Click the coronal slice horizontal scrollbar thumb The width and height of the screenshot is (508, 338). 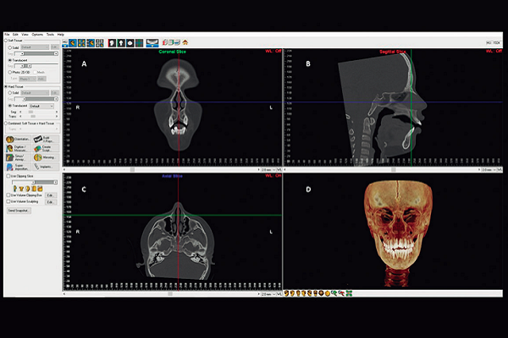(x=132, y=170)
